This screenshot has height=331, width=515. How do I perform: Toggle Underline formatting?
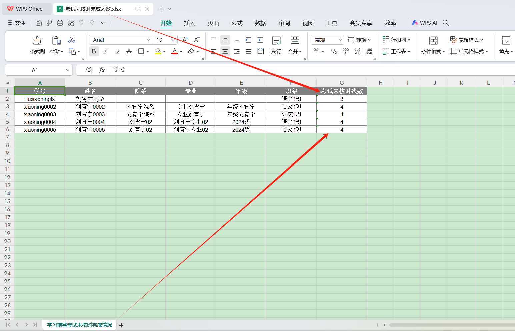pyautogui.click(x=117, y=51)
